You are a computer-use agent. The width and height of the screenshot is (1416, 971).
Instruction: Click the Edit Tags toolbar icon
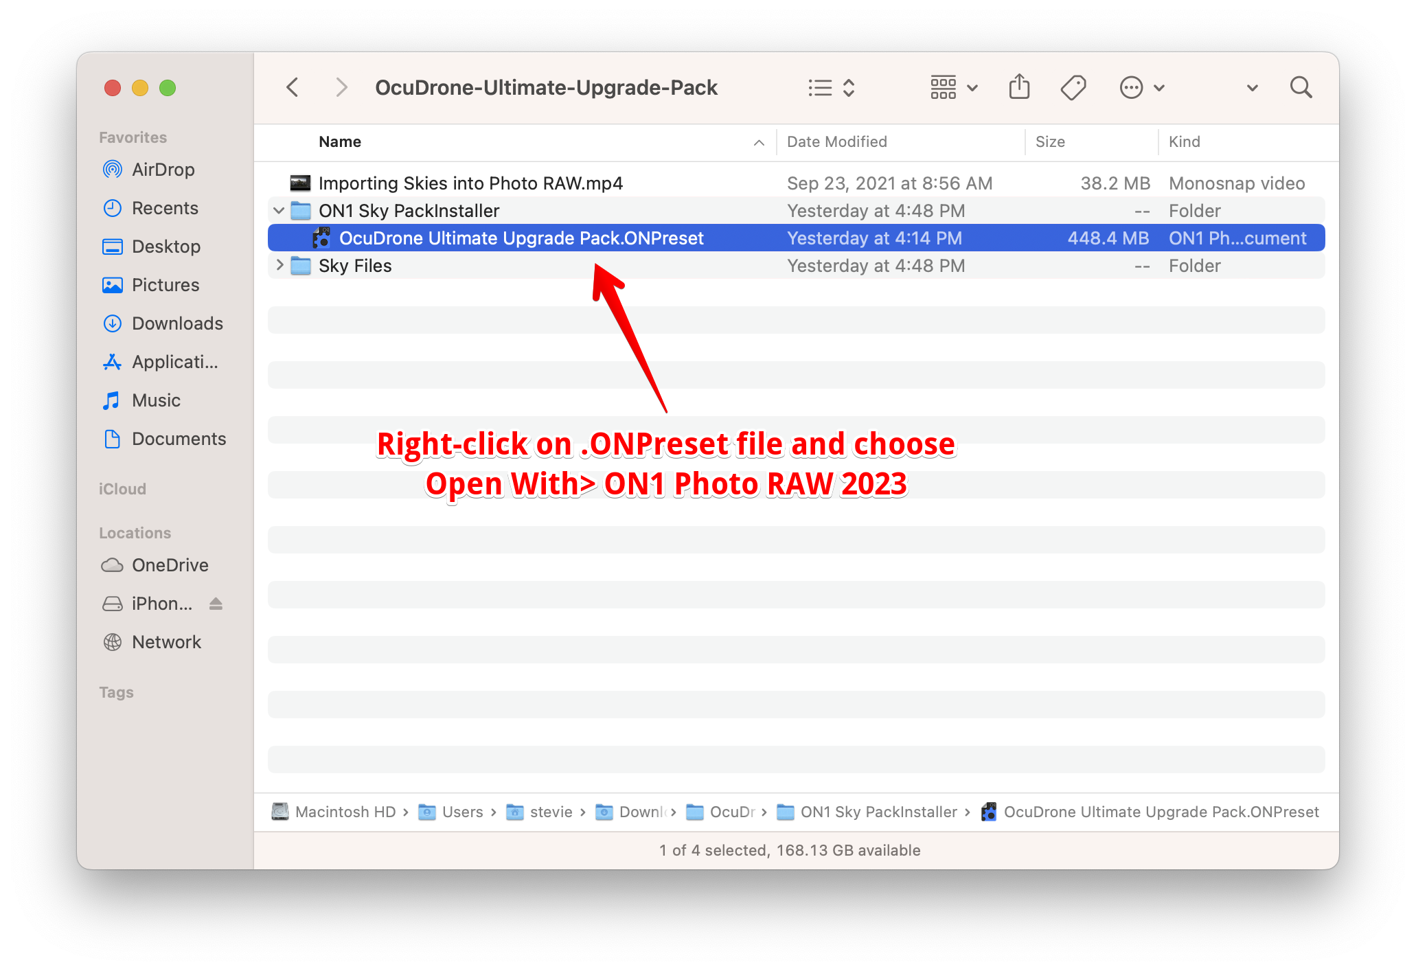coord(1073,87)
